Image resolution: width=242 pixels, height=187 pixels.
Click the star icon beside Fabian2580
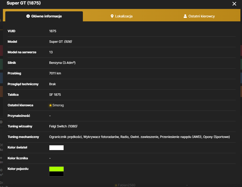point(116,185)
